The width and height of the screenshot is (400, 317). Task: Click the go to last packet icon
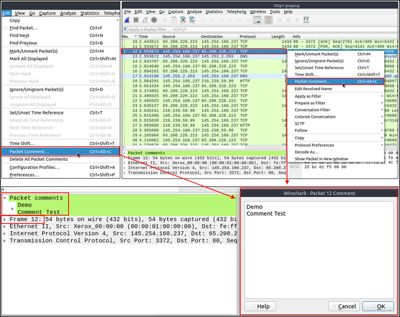click(x=248, y=20)
